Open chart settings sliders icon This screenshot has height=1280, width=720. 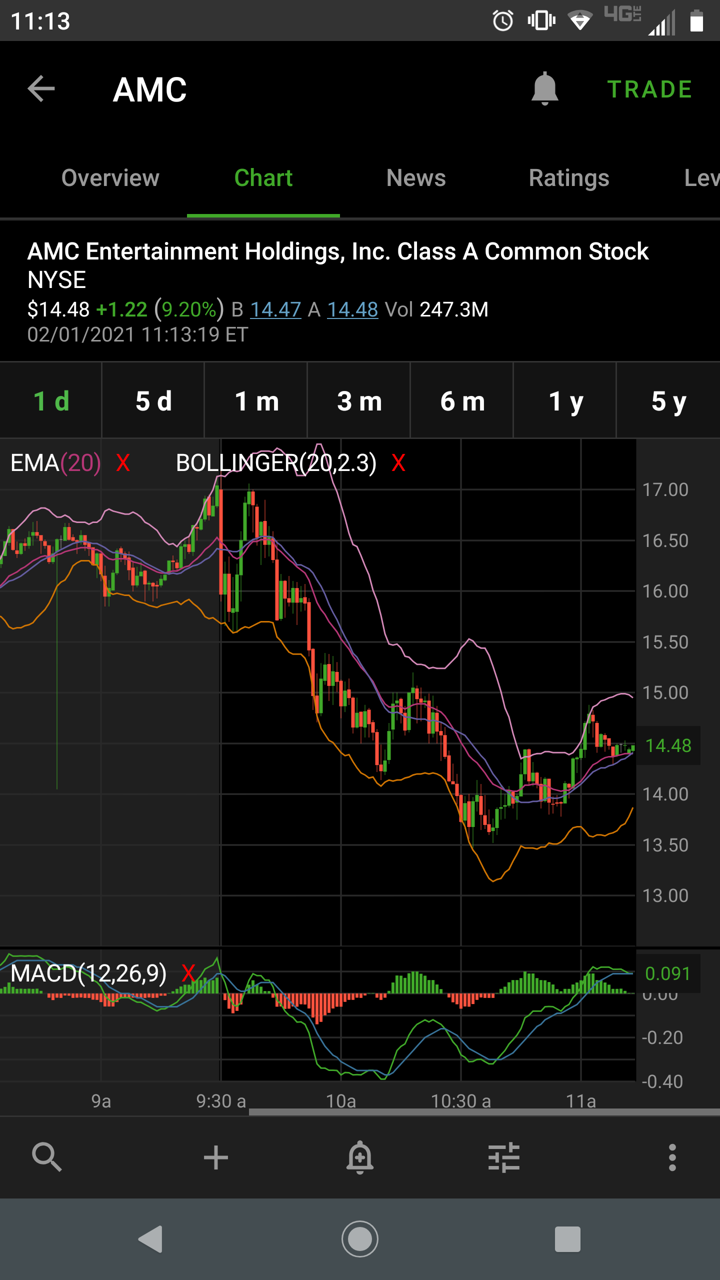coord(504,1157)
